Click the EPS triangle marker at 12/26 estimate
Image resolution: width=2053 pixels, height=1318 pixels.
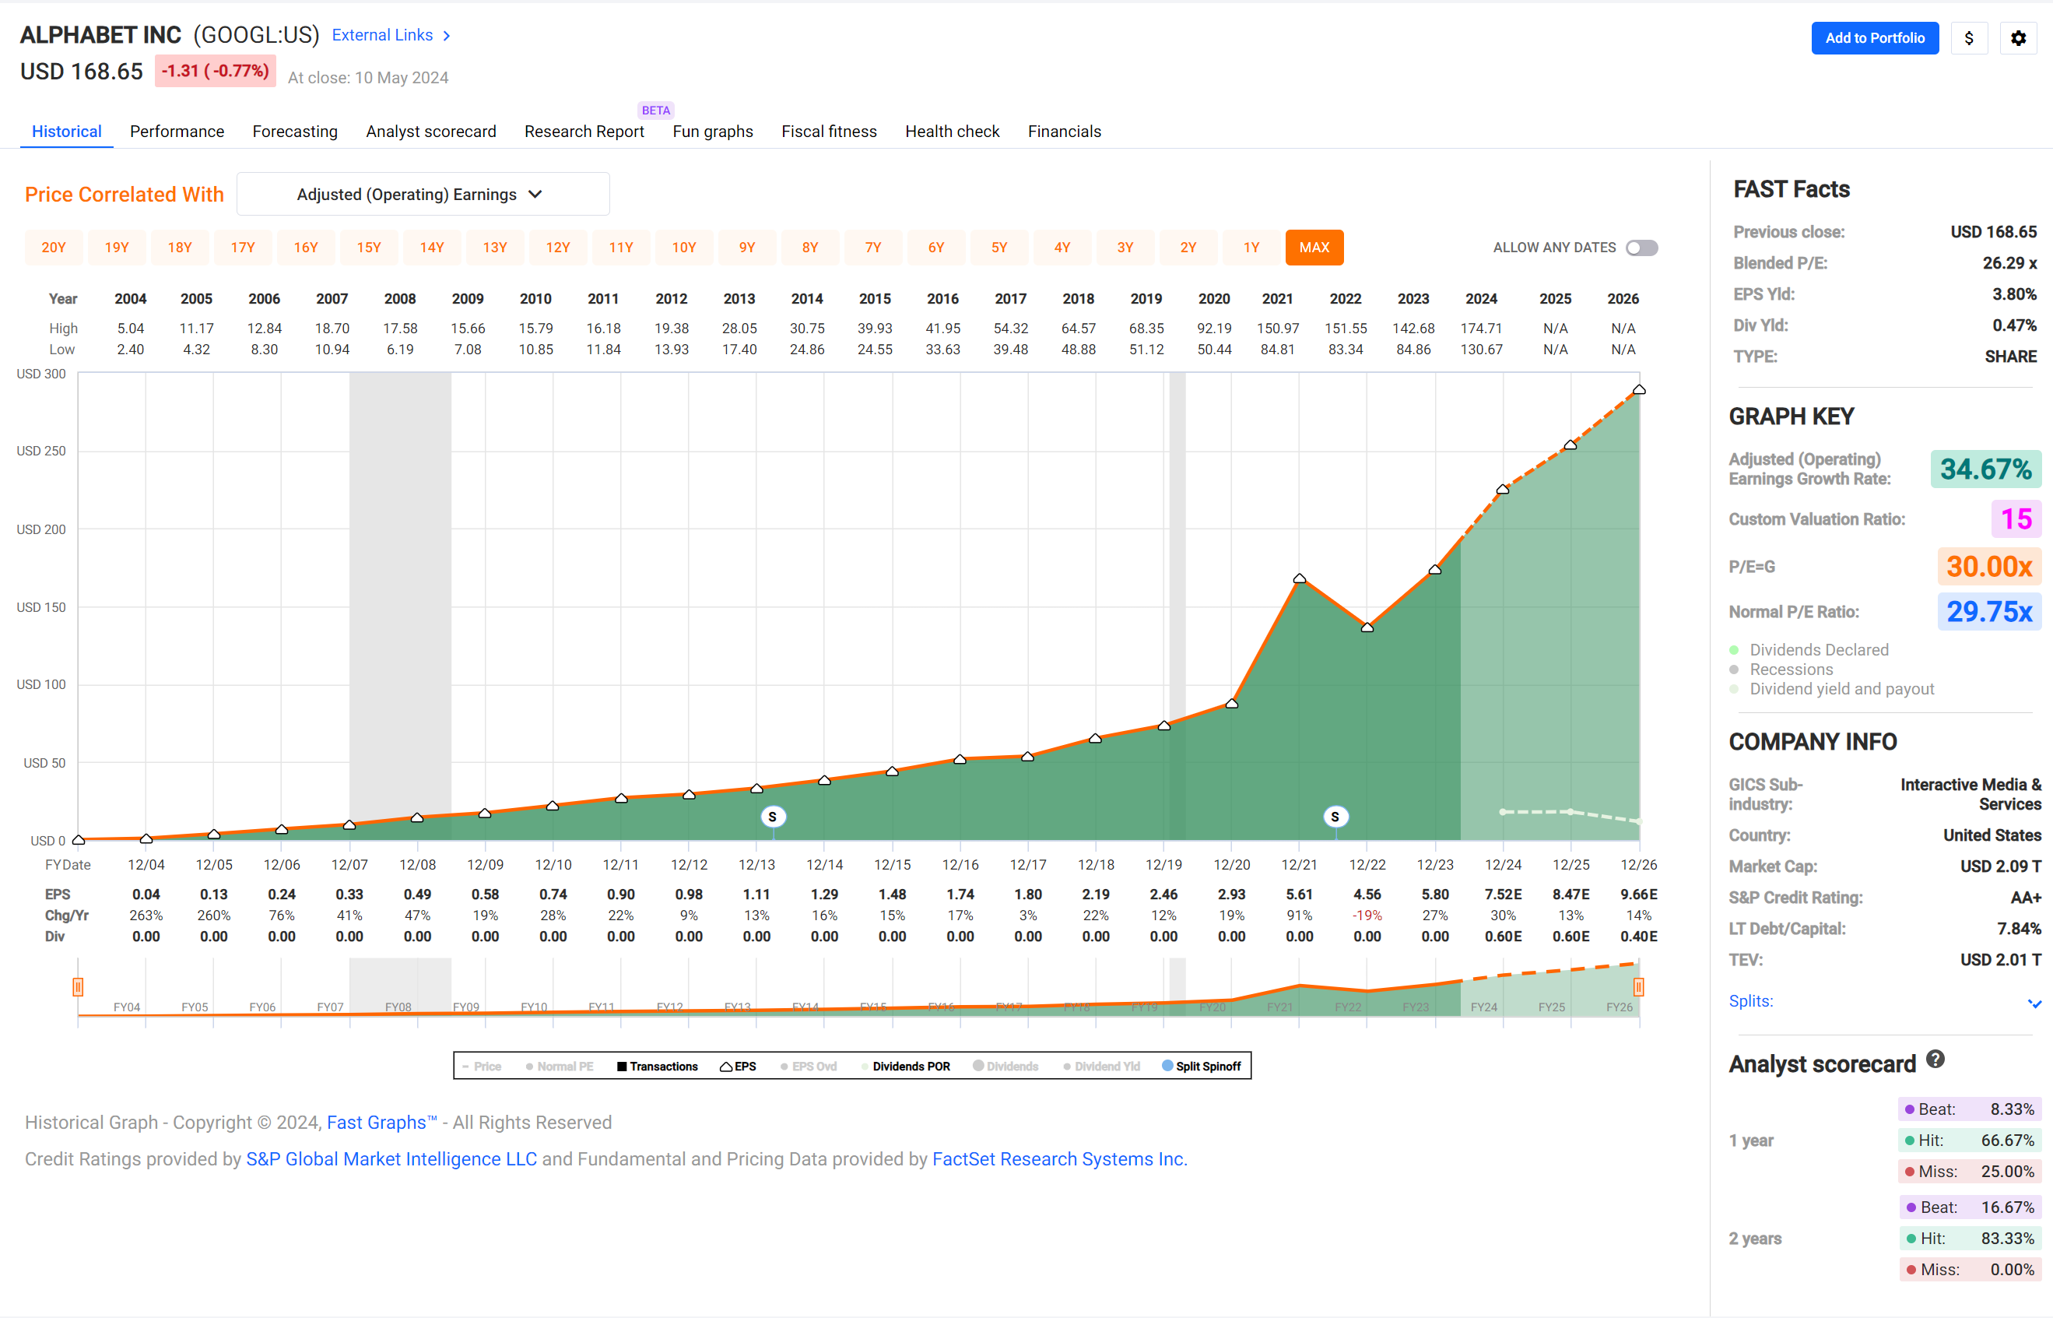[1639, 390]
